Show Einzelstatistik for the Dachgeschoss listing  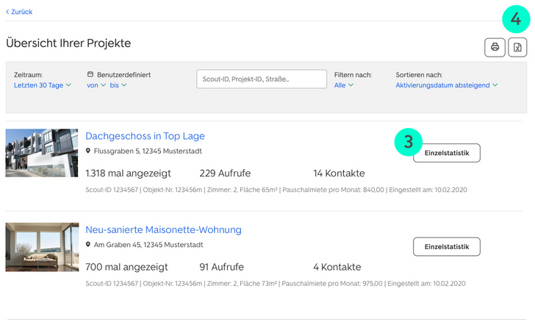click(446, 153)
